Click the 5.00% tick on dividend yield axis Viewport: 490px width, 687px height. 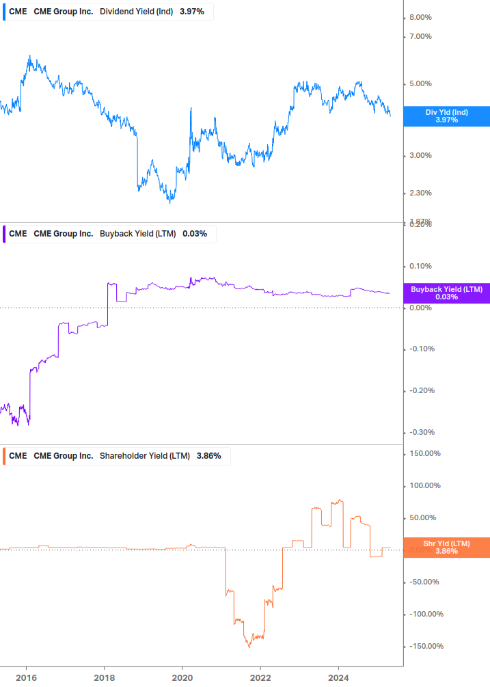pyautogui.click(x=420, y=83)
